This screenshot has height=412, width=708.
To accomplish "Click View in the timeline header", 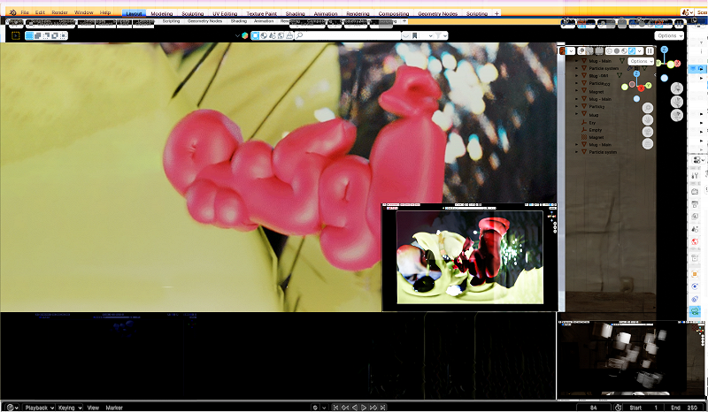I will click(x=93, y=408).
